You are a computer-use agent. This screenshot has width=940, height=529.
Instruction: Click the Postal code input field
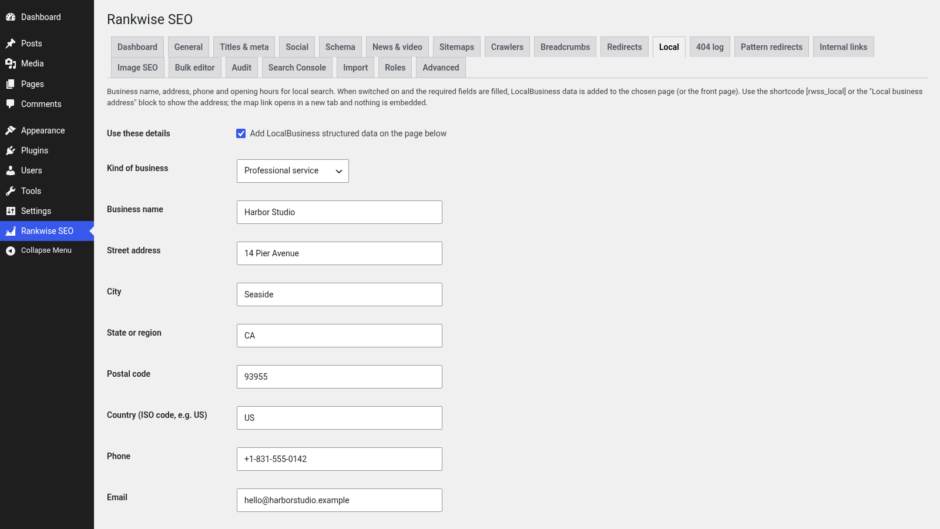(340, 377)
